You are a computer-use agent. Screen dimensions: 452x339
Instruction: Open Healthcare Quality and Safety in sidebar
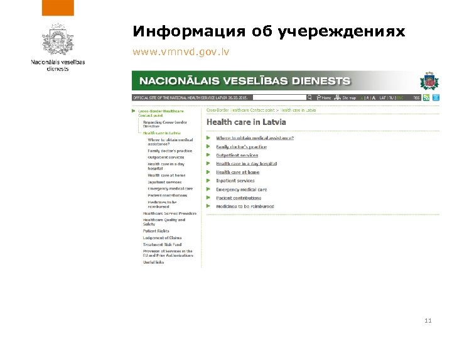[x=164, y=222]
